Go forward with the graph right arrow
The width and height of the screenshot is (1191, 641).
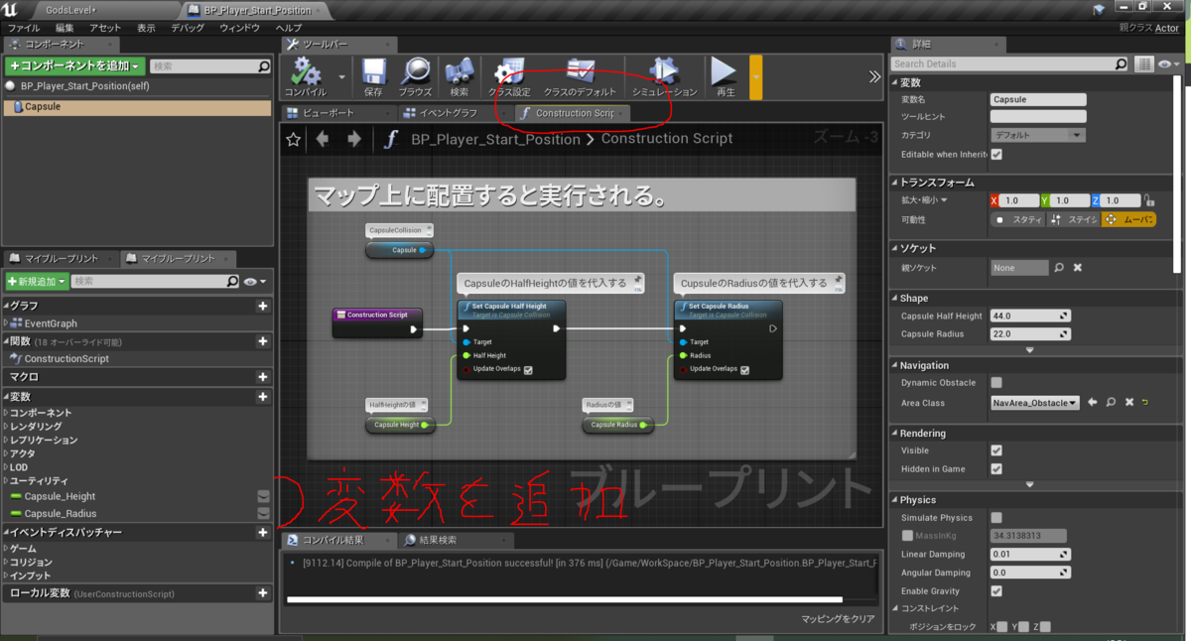coord(353,140)
